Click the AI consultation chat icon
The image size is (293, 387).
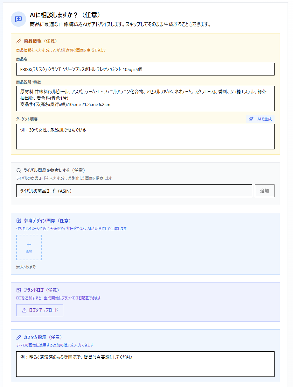tap(18, 19)
